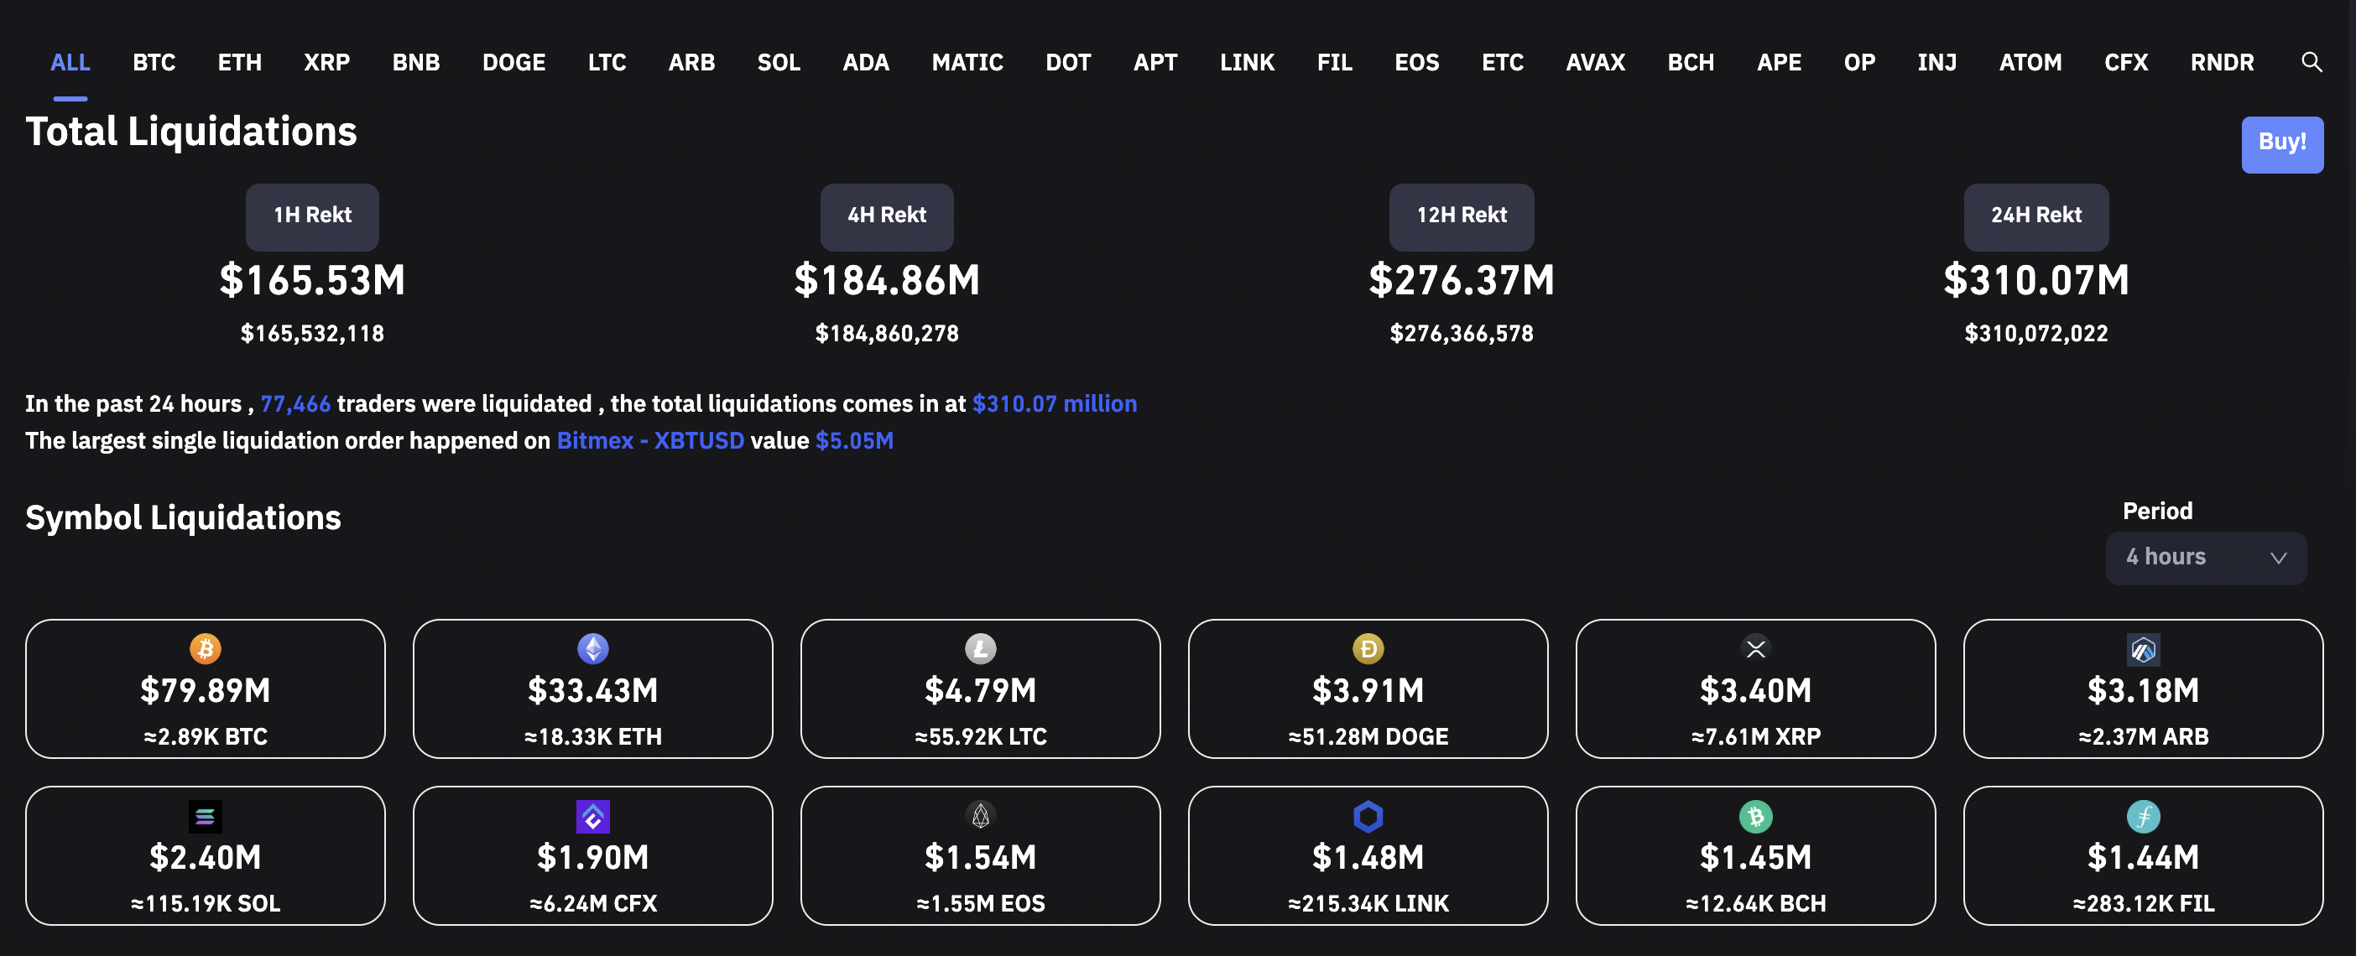This screenshot has width=2356, height=956.
Task: Select the 1H Rekt button
Action: pyautogui.click(x=312, y=216)
